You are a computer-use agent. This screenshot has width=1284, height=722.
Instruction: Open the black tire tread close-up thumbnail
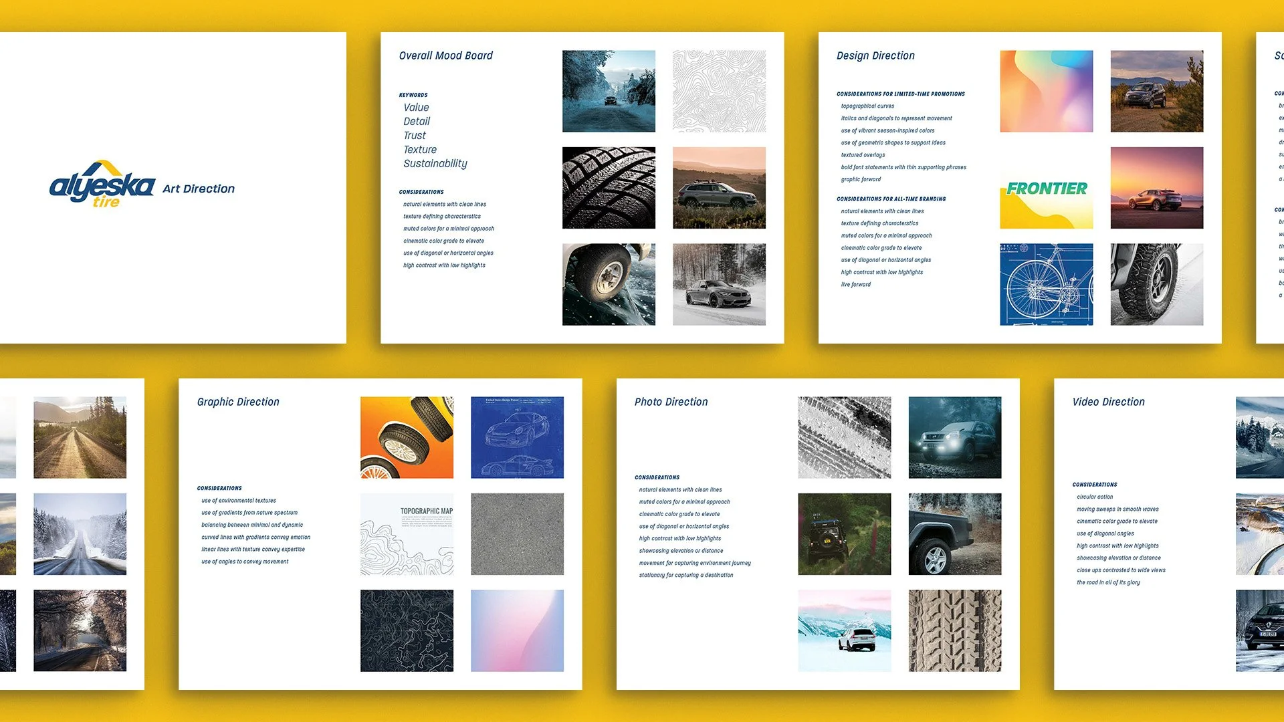609,188
